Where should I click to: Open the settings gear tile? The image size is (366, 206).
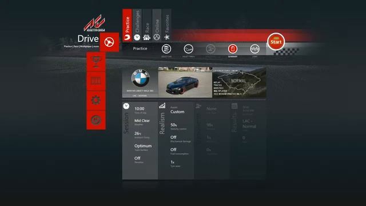coord(96,101)
